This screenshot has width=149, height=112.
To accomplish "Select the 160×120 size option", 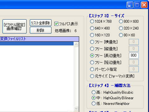I will click(x=92, y=35).
